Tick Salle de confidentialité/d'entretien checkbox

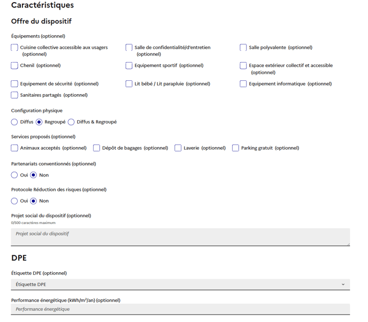pos(129,48)
